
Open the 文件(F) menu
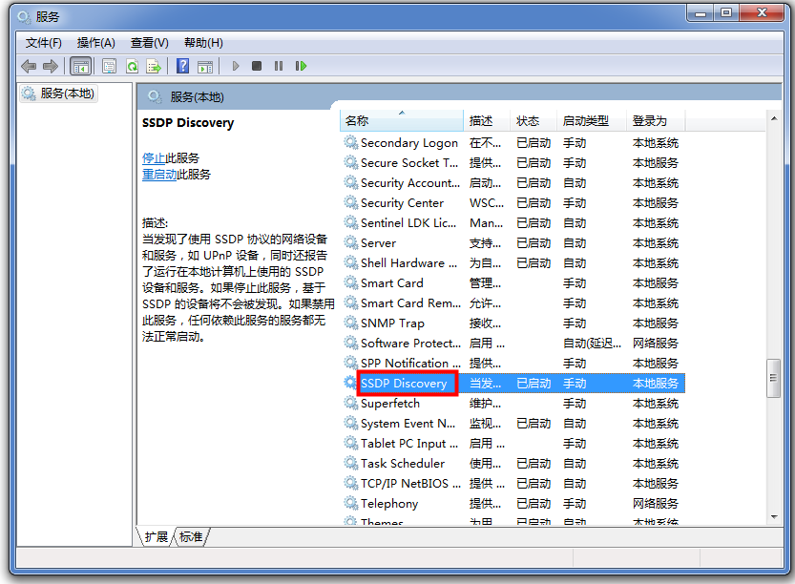point(44,43)
